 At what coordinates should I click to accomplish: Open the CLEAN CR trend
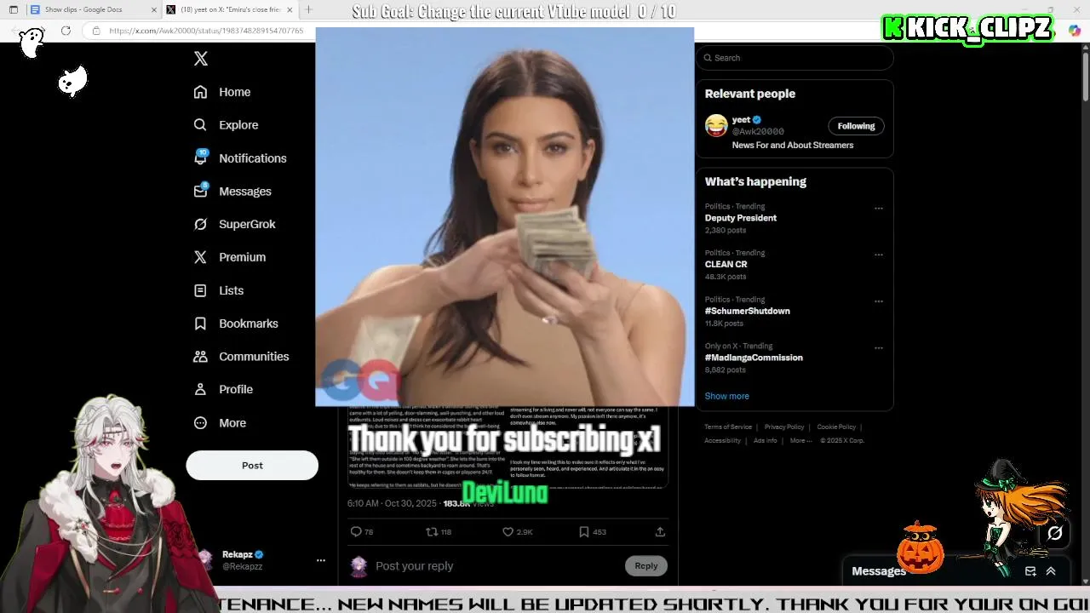click(726, 265)
